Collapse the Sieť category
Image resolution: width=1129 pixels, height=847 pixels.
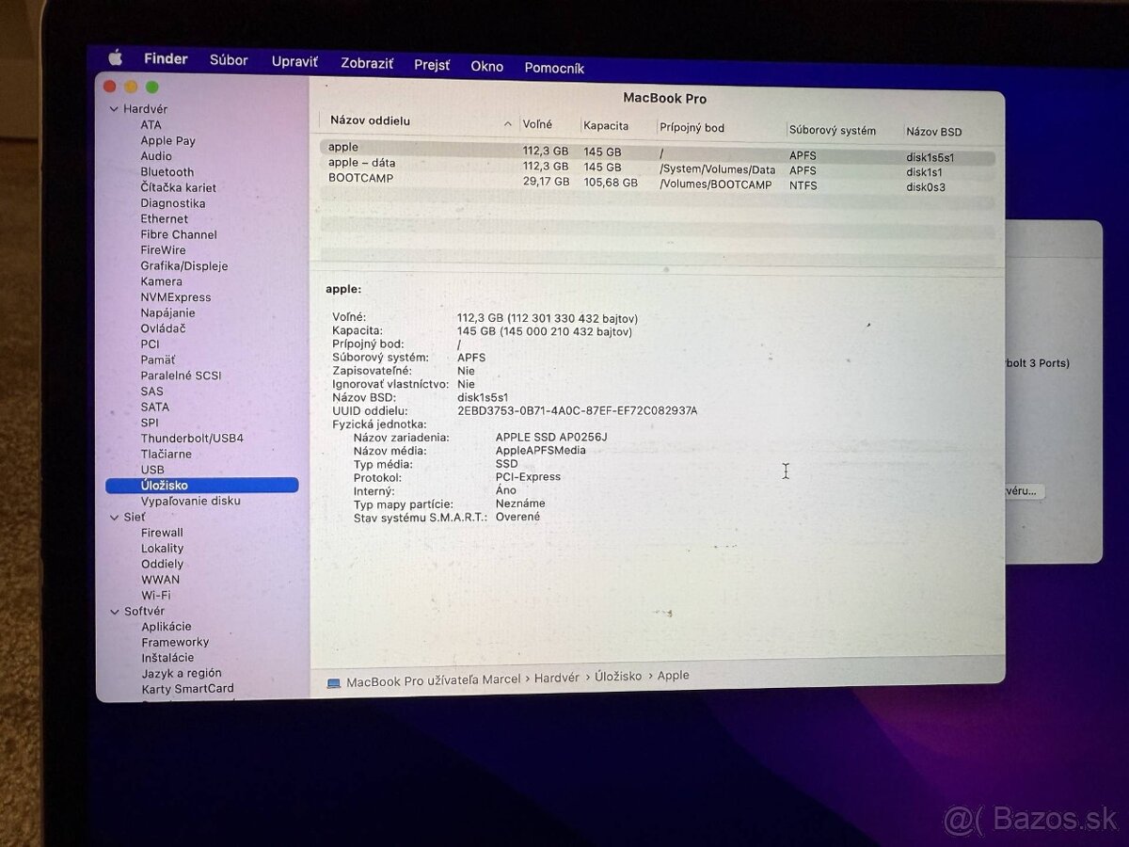click(x=114, y=517)
